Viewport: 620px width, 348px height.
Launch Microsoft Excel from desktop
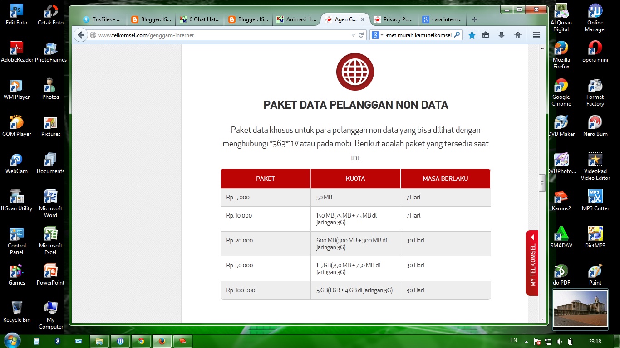[51, 240]
